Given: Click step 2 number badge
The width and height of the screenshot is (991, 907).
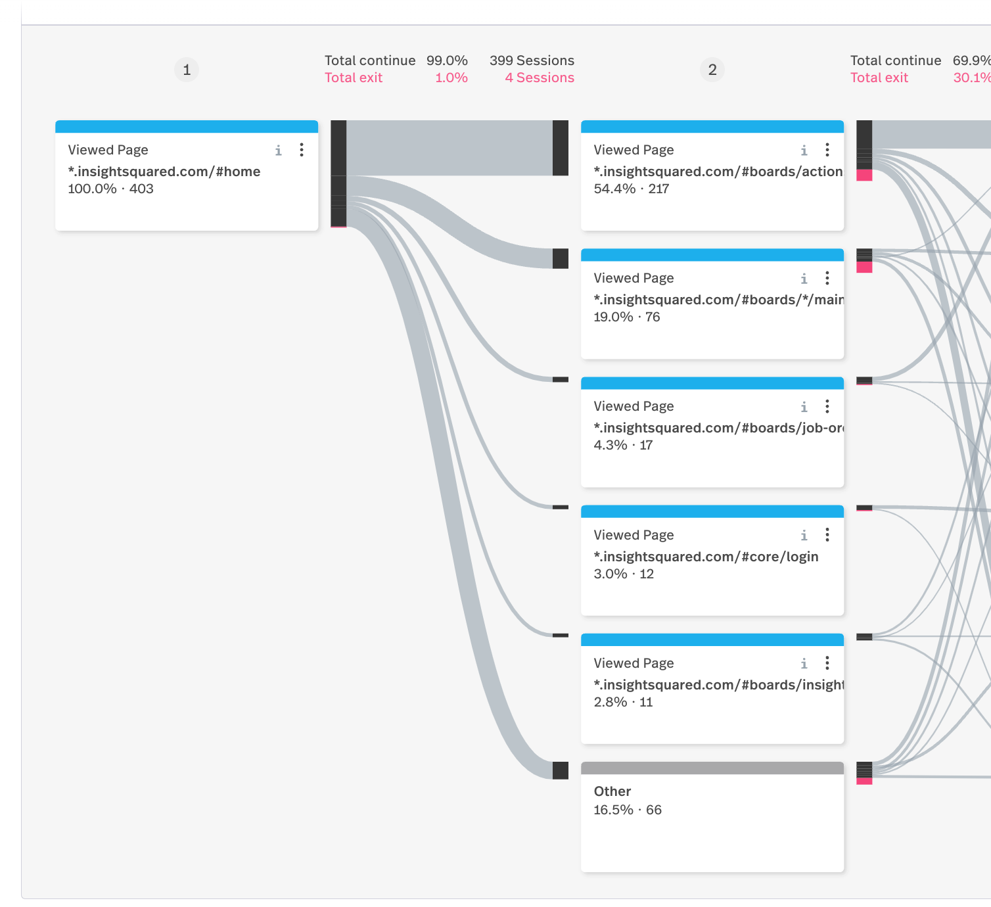Looking at the screenshot, I should click(x=712, y=70).
